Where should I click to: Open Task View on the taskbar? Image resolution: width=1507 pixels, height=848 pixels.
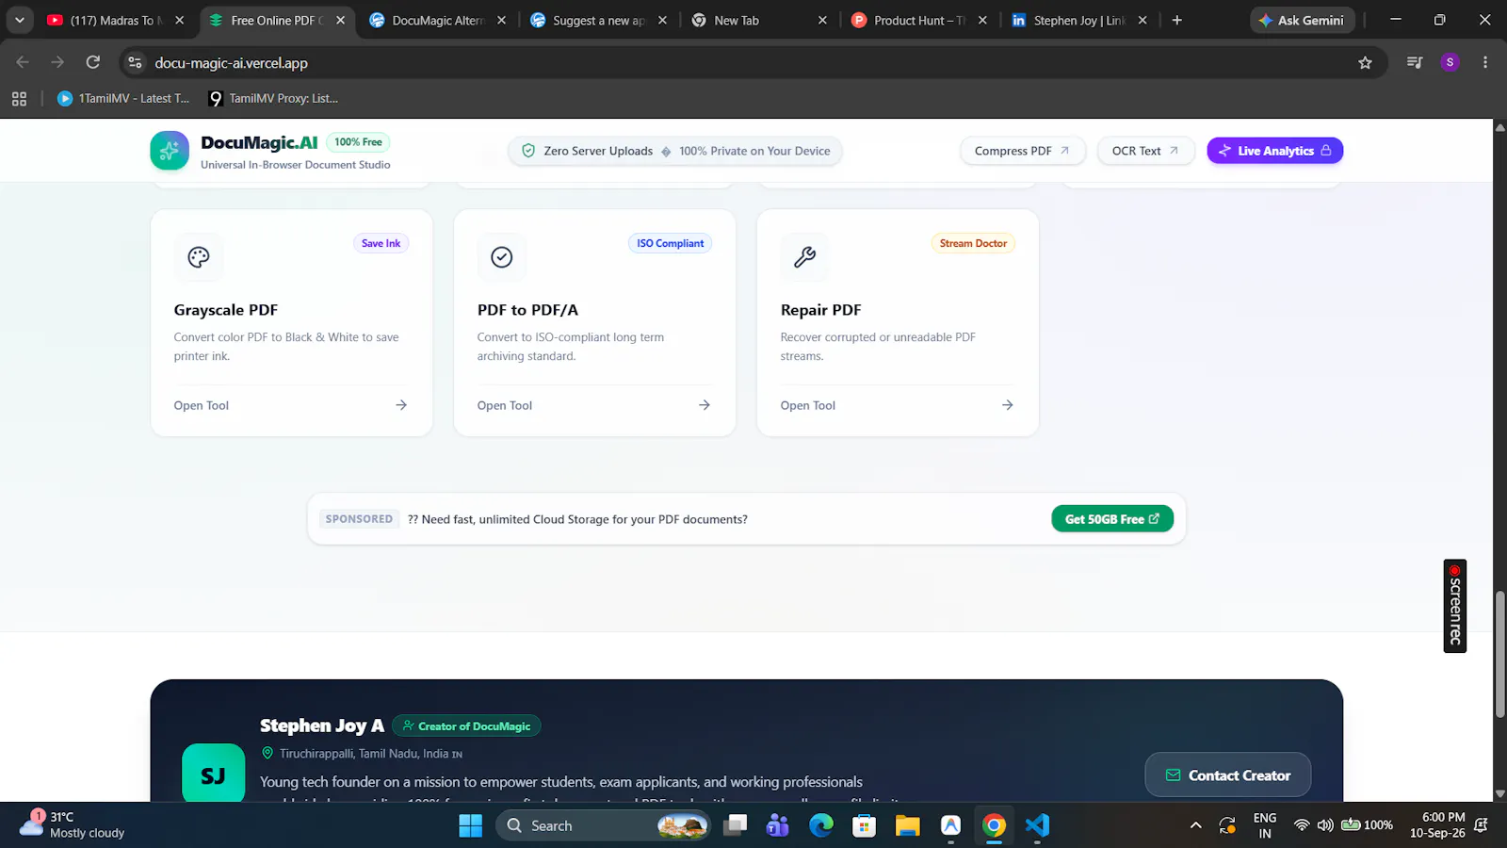pos(736,825)
